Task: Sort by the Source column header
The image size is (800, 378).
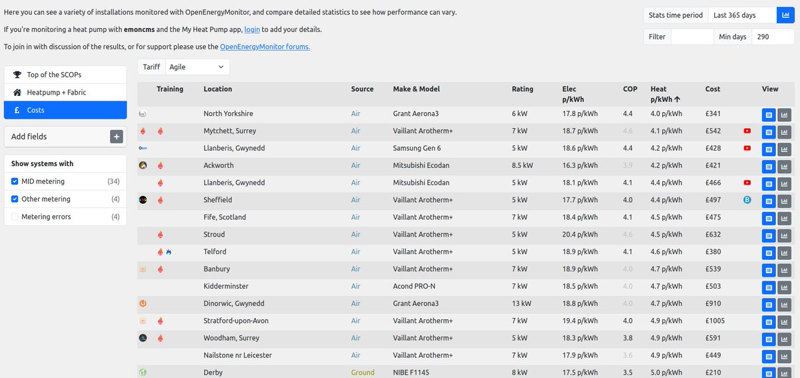Action: 363,89
